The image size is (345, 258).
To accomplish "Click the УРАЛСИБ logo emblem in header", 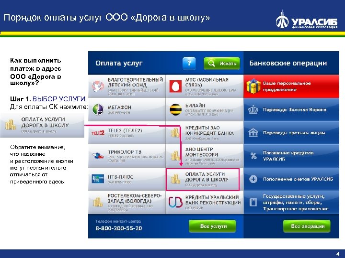I will point(282,20).
